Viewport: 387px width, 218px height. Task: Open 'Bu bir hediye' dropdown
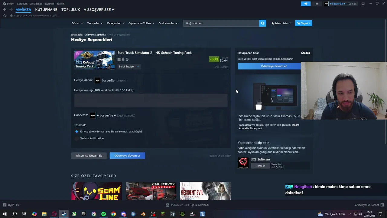pyautogui.click(x=129, y=67)
